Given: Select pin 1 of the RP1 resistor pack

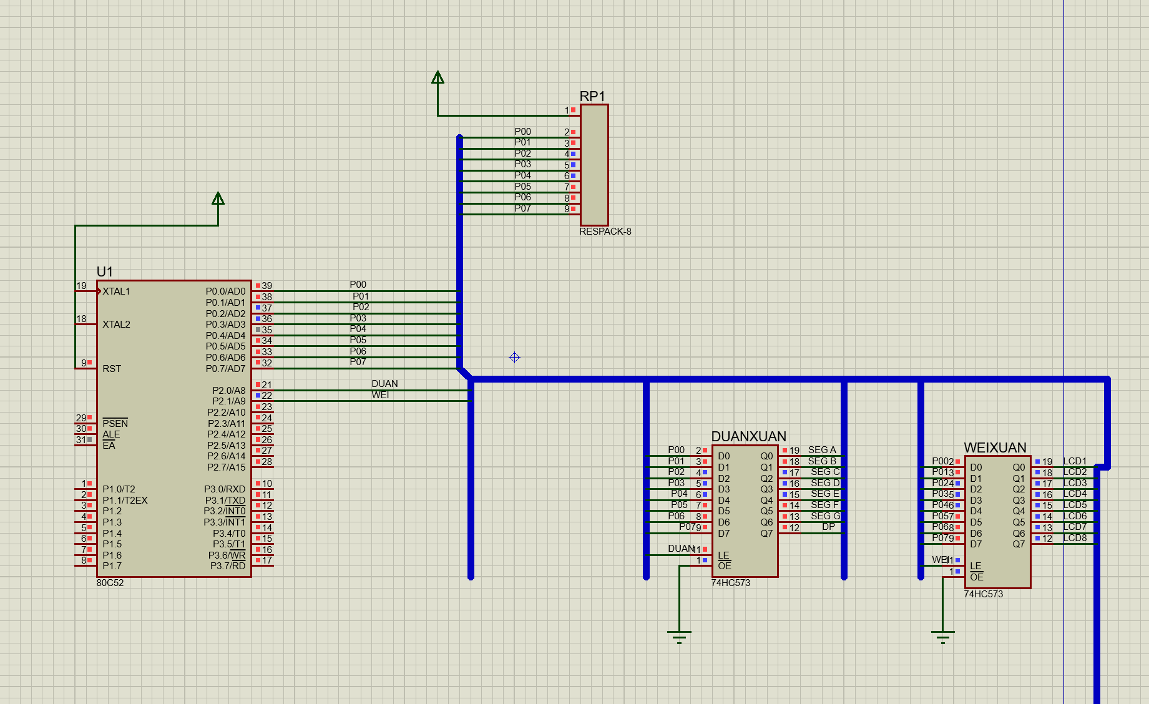Looking at the screenshot, I should (x=567, y=110).
